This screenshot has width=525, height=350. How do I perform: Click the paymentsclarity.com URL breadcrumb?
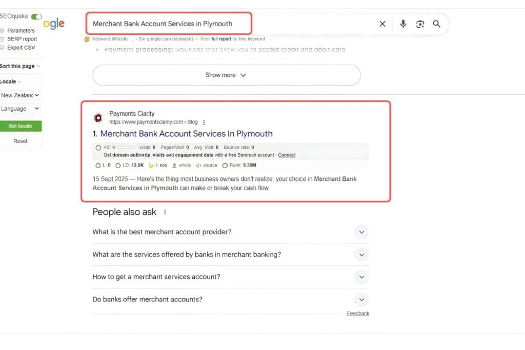point(153,122)
